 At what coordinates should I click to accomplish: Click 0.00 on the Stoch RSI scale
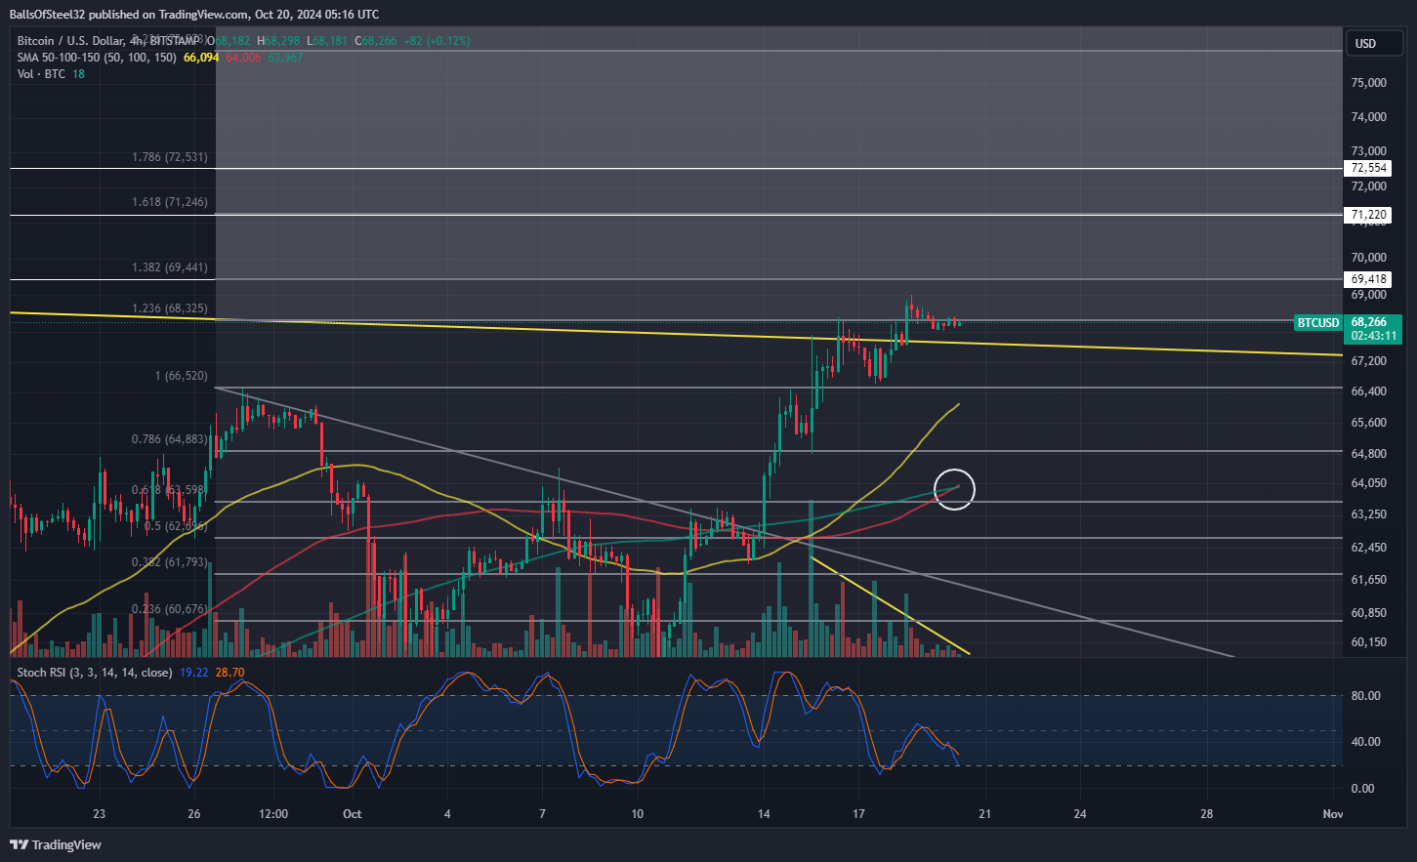pos(1365,789)
